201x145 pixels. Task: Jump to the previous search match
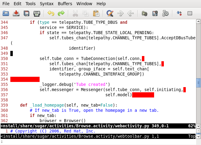click(x=130, y=13)
